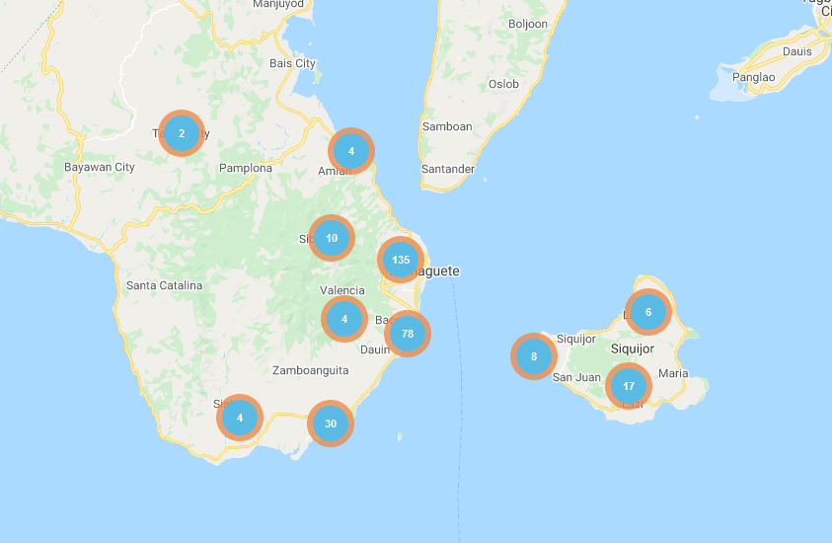Select the Boljoon map label
The width and height of the screenshot is (832, 543).
528,25
